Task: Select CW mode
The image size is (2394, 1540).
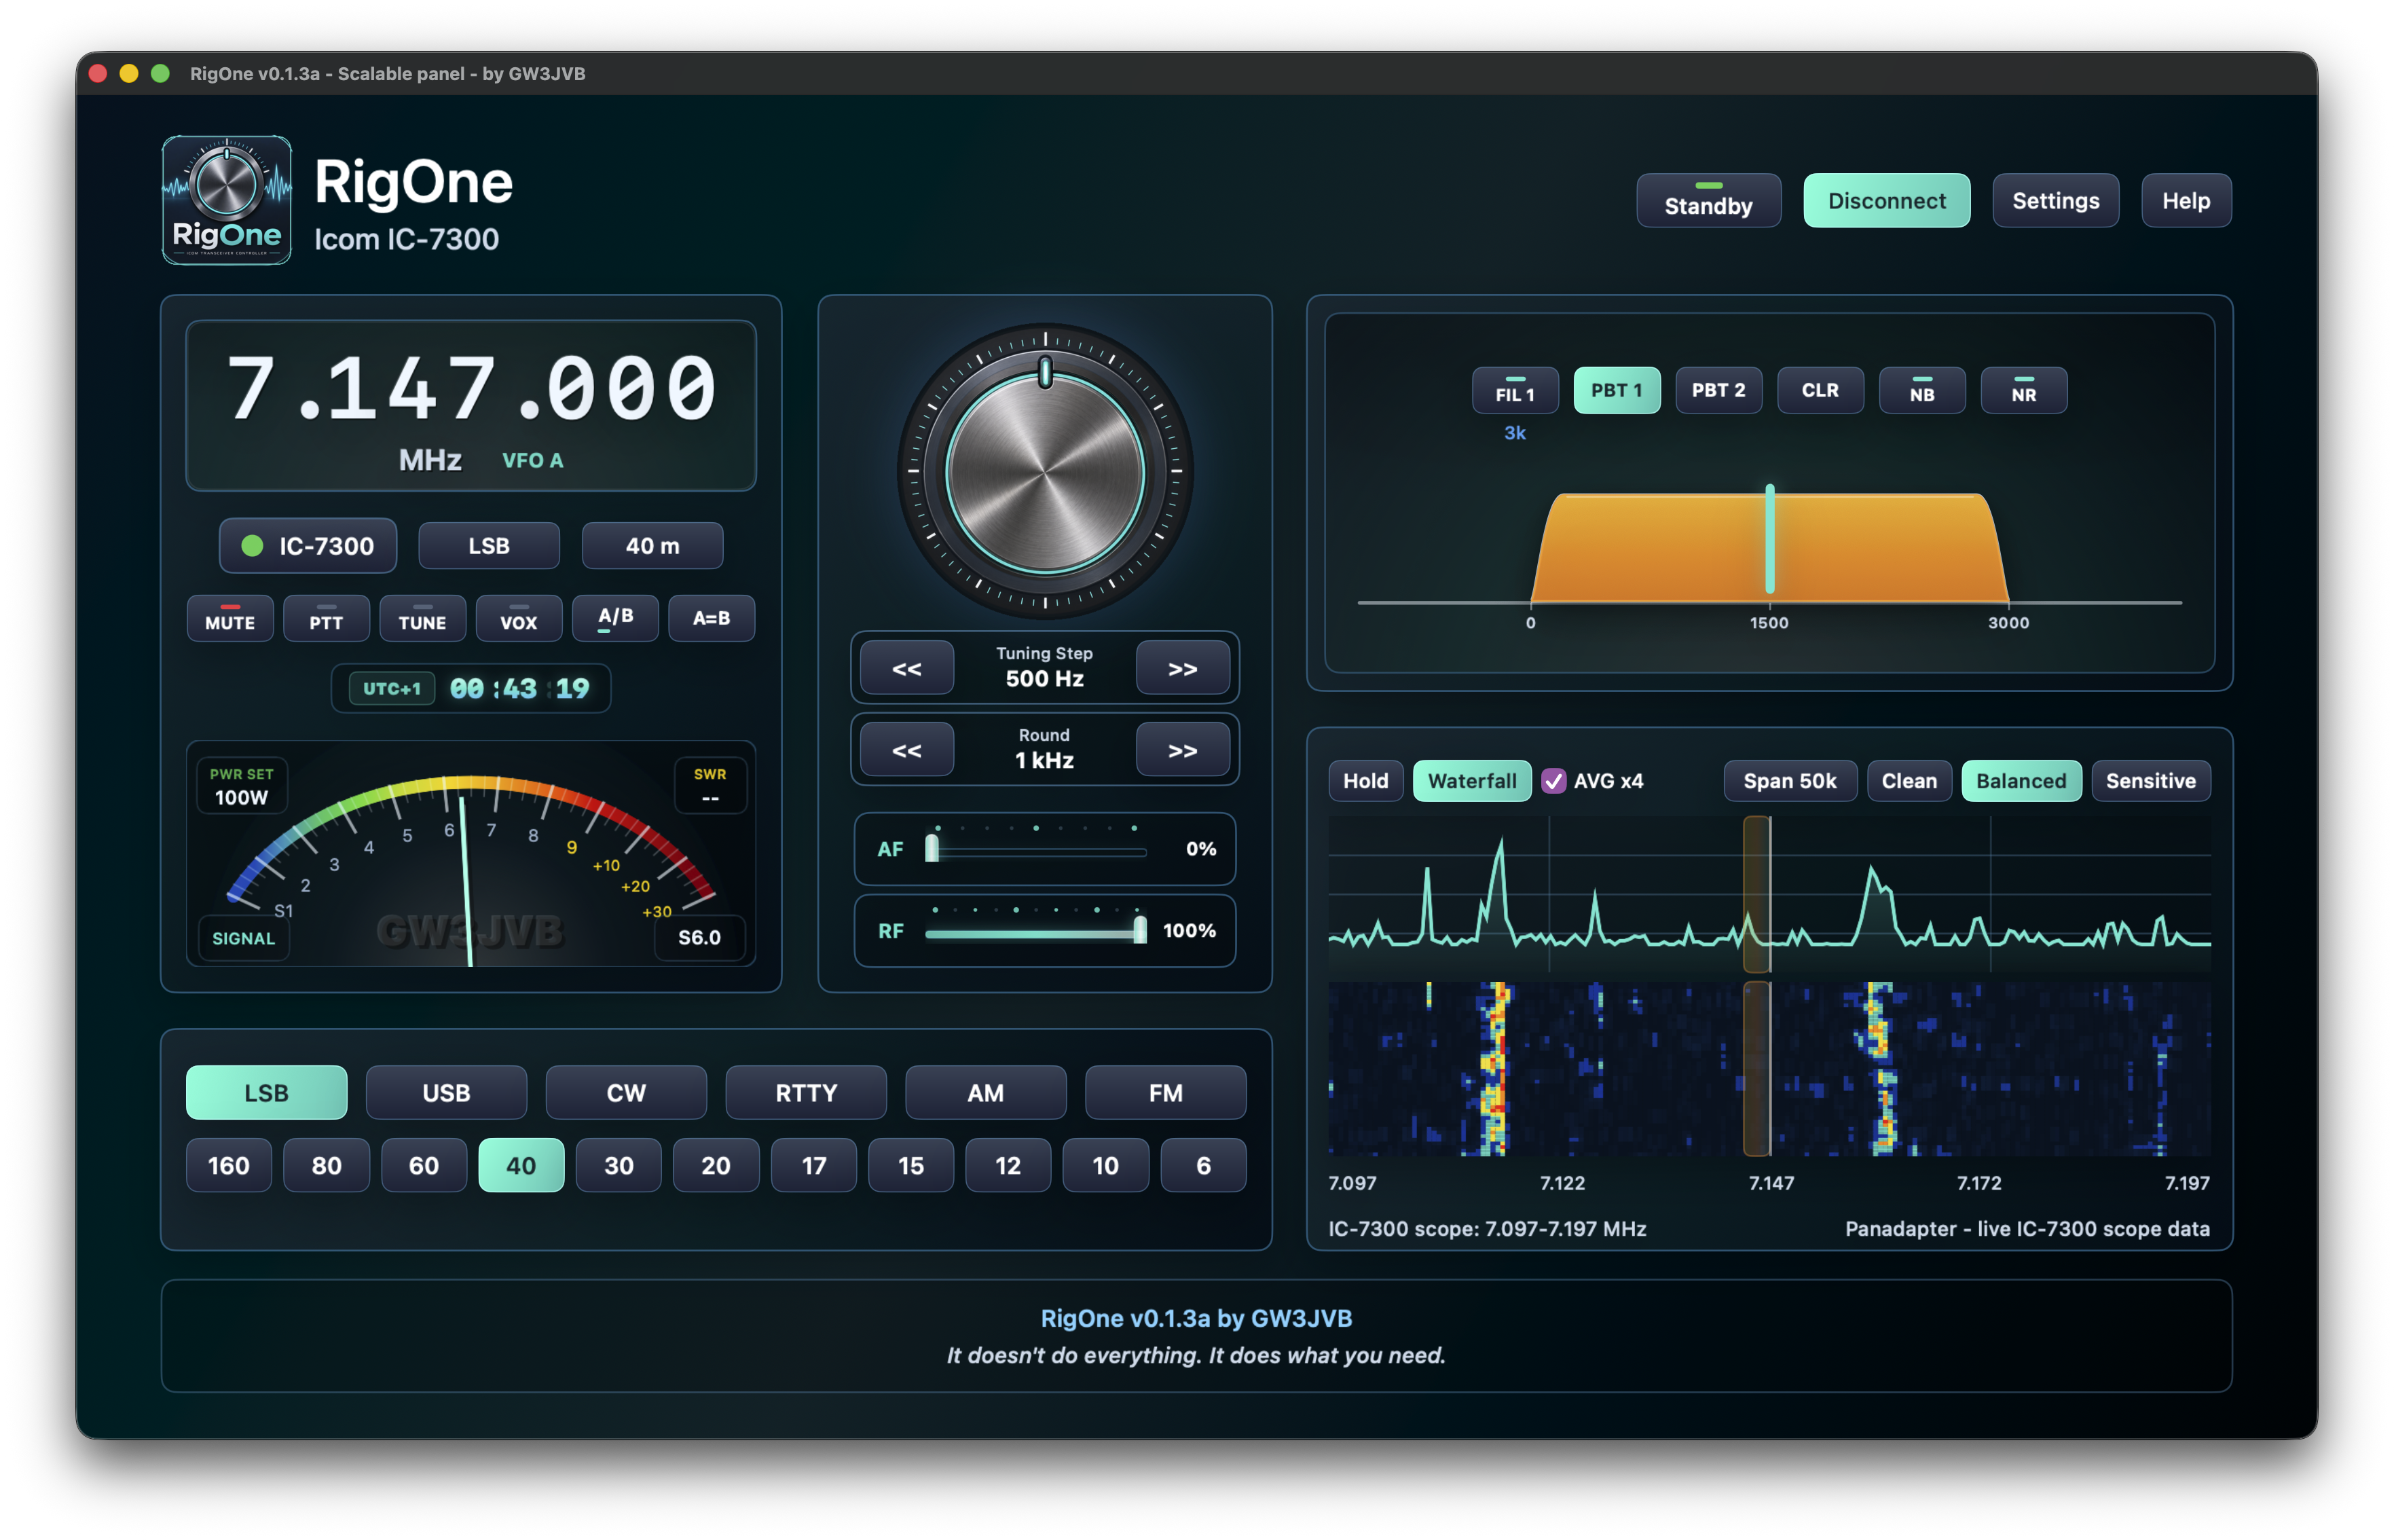Action: (626, 1092)
